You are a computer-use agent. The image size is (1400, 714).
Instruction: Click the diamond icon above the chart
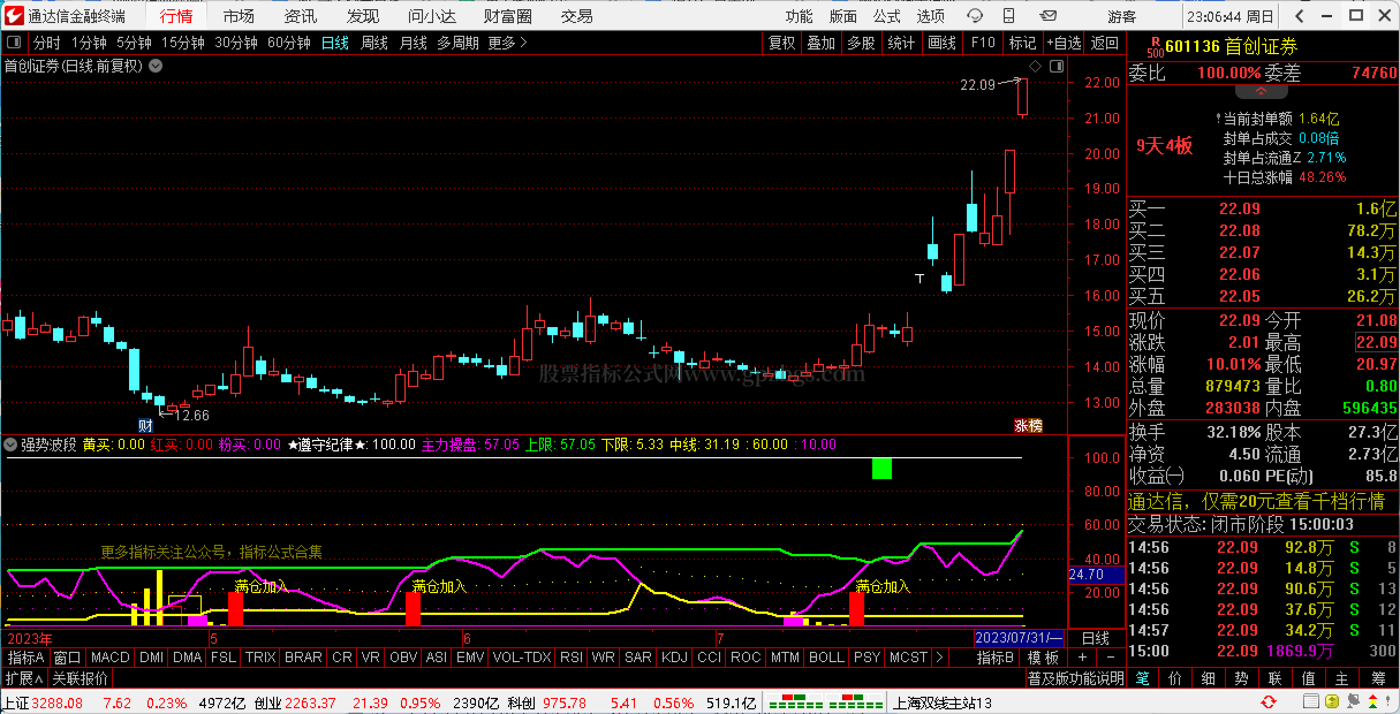pyautogui.click(x=1035, y=67)
